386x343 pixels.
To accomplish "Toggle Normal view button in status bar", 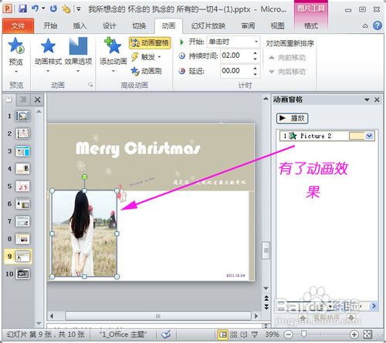I will (223, 335).
